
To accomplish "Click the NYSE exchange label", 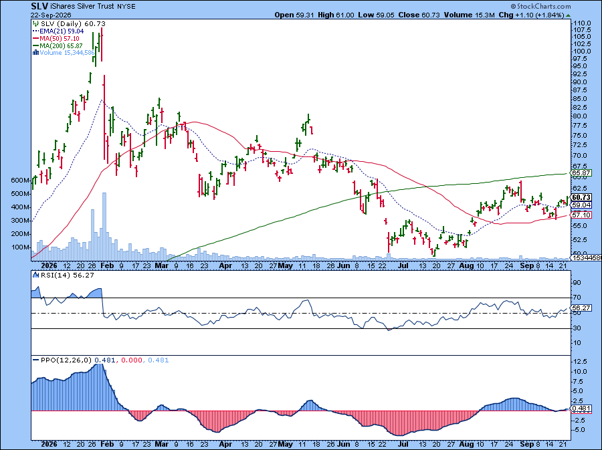I will pyautogui.click(x=126, y=7).
